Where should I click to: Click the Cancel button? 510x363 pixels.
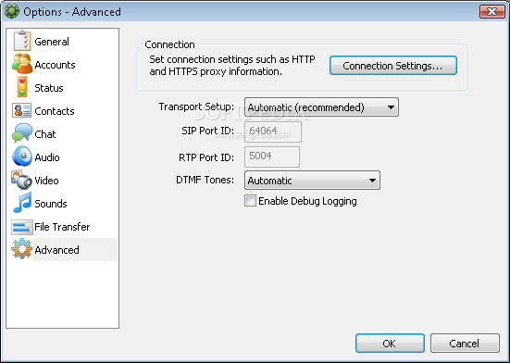point(465,344)
